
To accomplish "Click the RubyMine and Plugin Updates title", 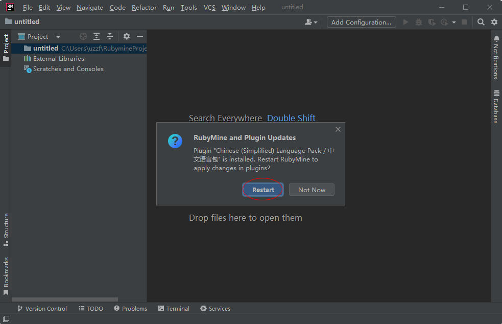I will 245,138.
